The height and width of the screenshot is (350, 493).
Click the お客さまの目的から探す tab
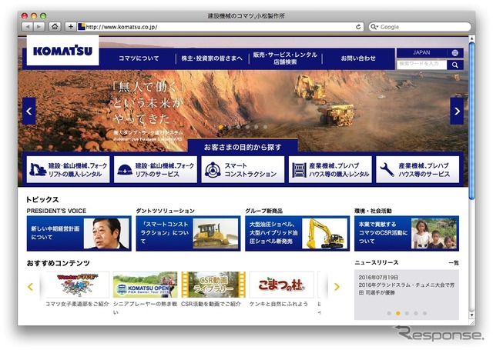[x=243, y=147]
